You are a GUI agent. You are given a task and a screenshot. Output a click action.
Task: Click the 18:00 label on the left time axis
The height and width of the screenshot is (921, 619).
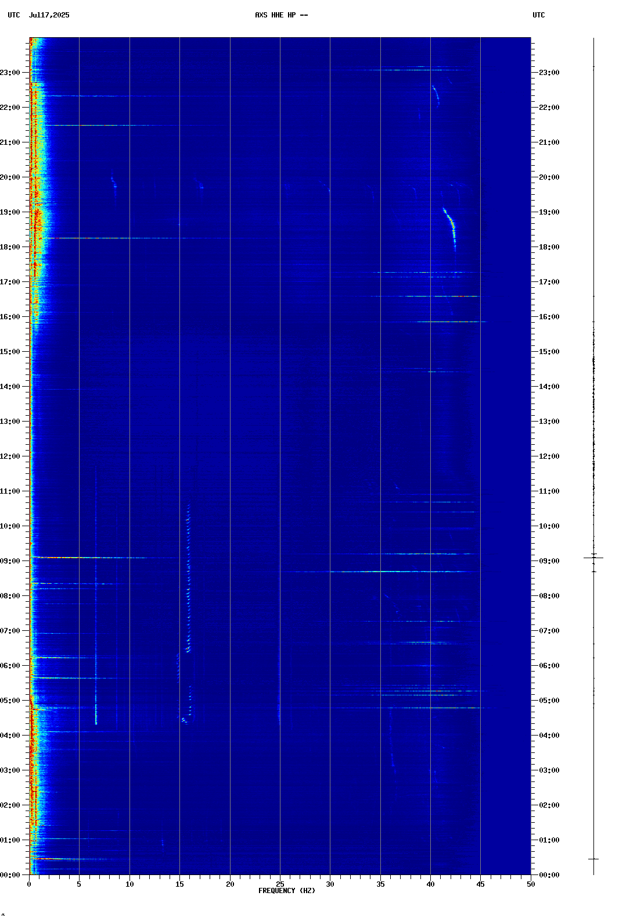tap(10, 247)
